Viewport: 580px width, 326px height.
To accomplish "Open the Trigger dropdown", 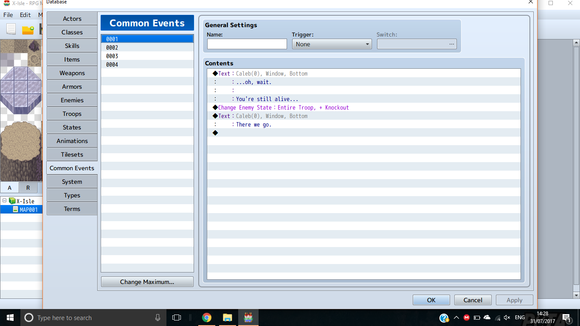I will [x=332, y=44].
